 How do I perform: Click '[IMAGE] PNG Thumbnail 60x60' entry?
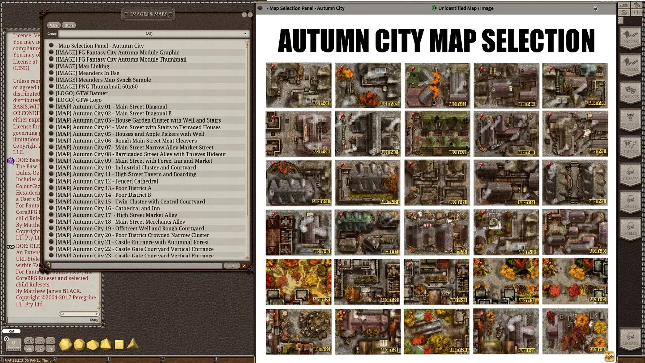[x=96, y=86]
